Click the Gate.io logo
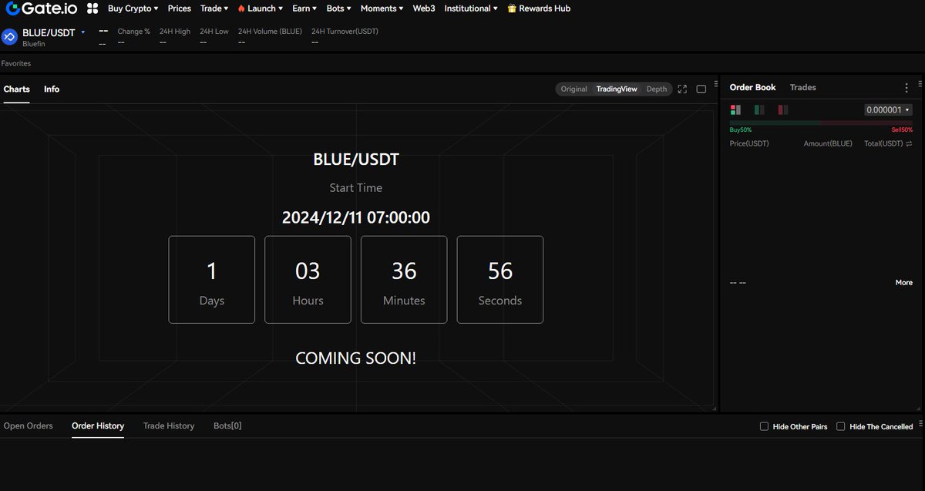Viewport: 925px width, 491px height. coord(41,8)
